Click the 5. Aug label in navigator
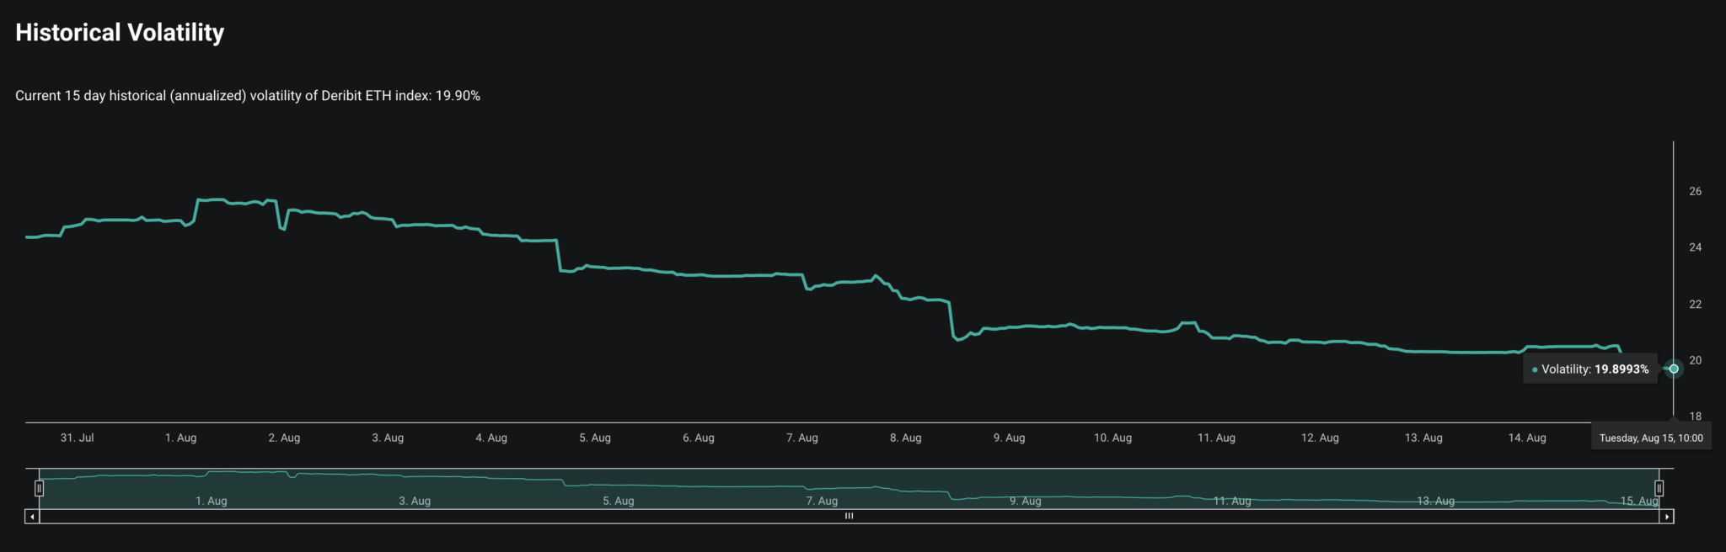1726x552 pixels. pyautogui.click(x=618, y=501)
